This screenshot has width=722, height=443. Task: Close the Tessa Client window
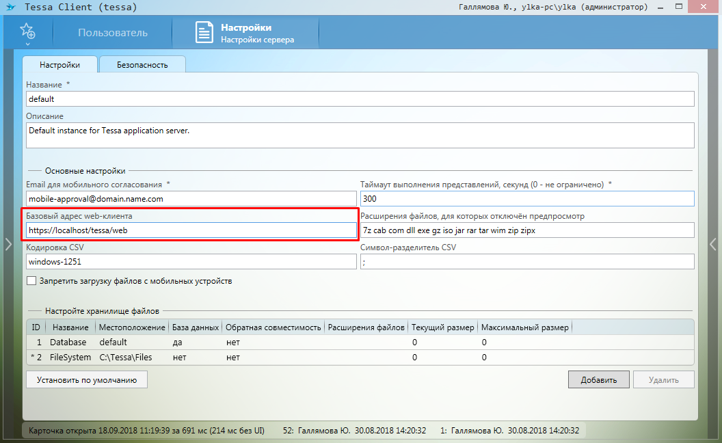pyautogui.click(x=707, y=7)
